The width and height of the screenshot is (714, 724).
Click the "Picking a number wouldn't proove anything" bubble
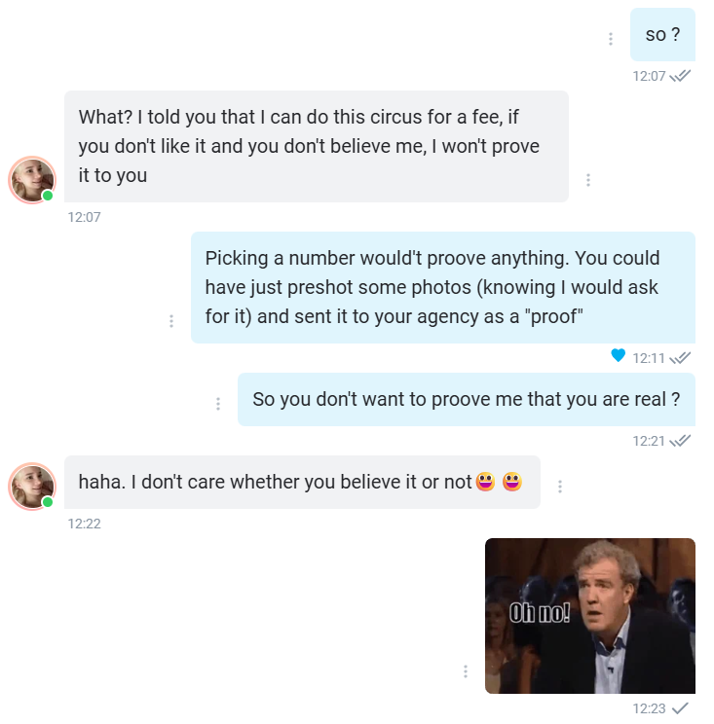click(x=442, y=287)
